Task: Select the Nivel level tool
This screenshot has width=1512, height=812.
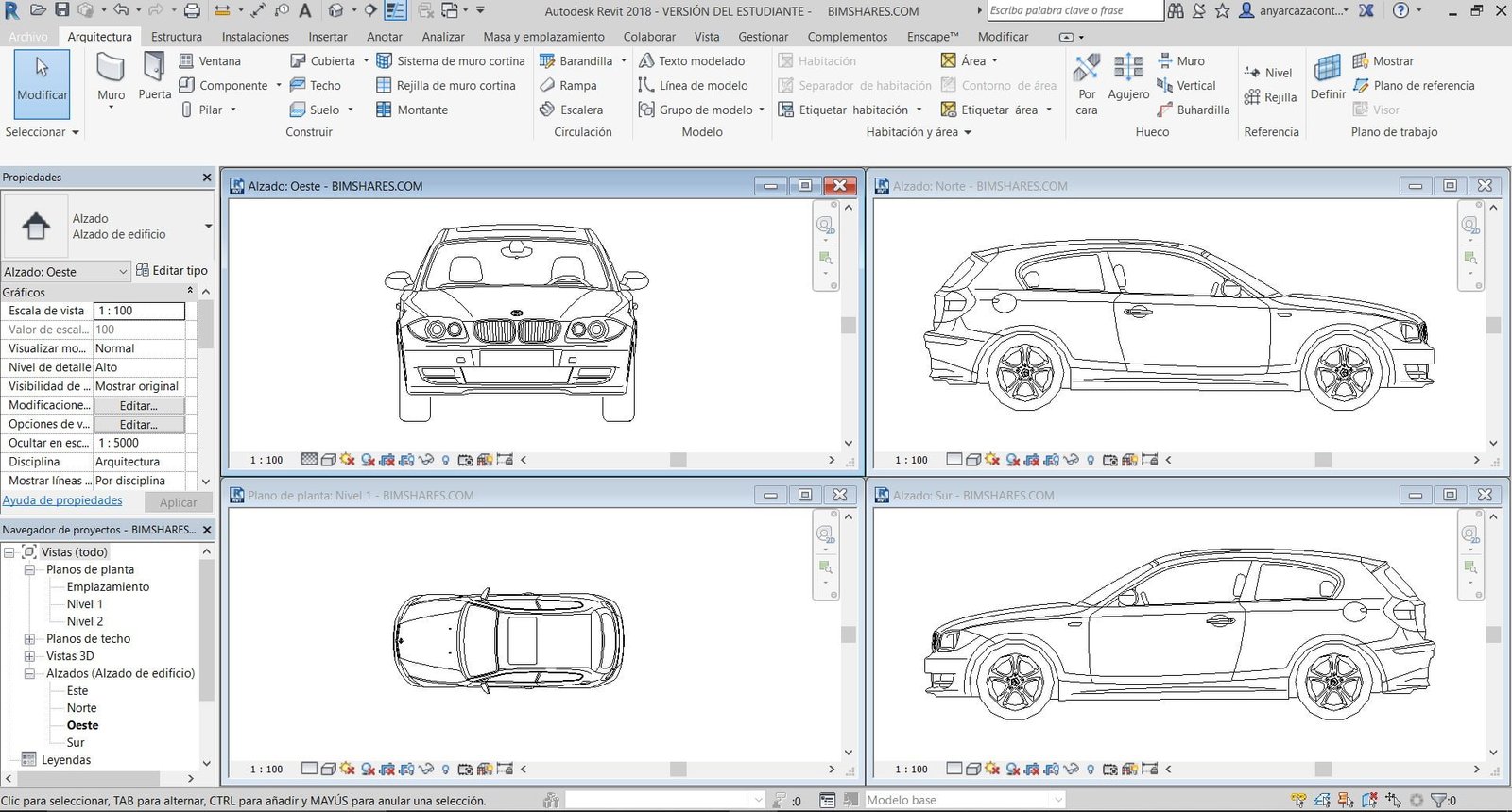Action: click(1268, 73)
